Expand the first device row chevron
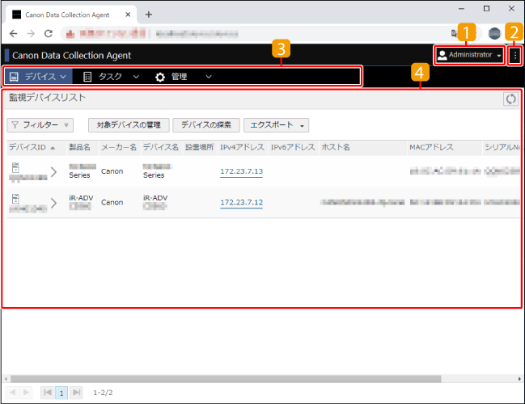This screenshot has height=404, width=525. coord(53,171)
